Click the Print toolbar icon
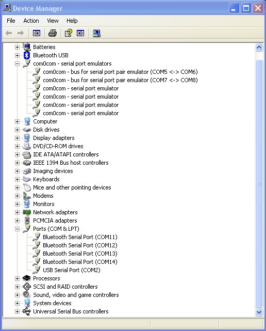 point(53,33)
